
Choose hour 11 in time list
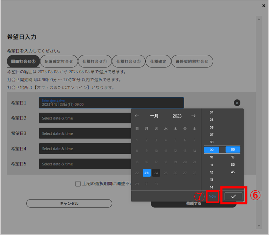[211, 165]
